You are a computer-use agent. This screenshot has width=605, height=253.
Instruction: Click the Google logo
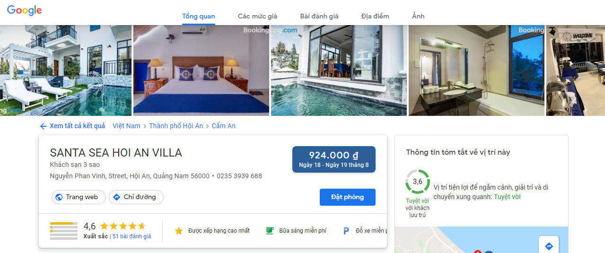click(25, 10)
